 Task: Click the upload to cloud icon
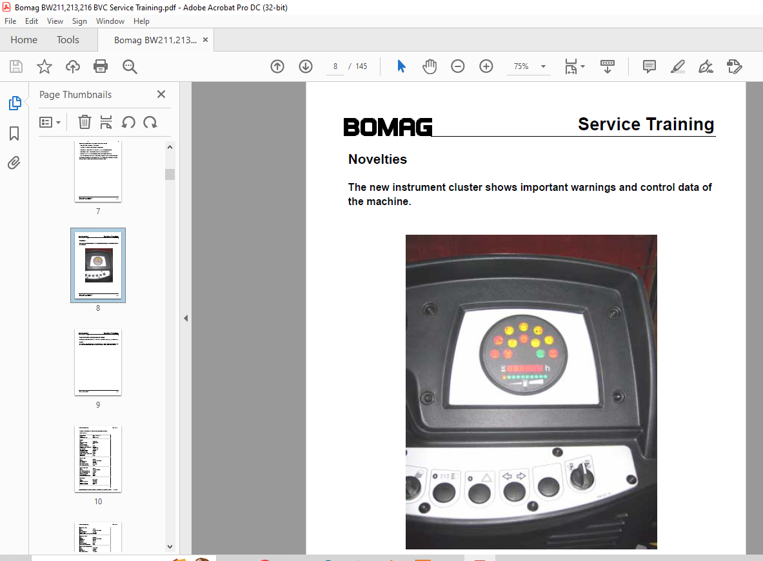tap(72, 66)
